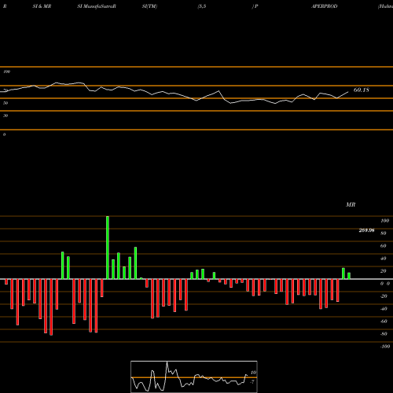Click the 60.18 RSI value label
Viewport: 393px width, 393px height.
362,90
